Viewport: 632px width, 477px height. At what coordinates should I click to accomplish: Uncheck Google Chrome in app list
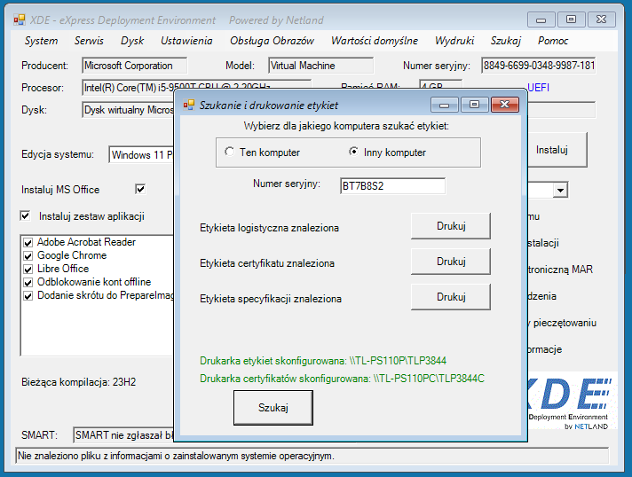(x=28, y=256)
